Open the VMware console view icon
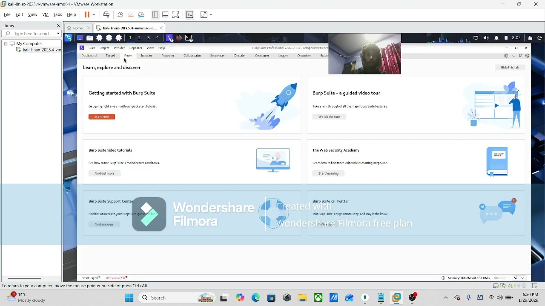This screenshot has height=306, width=545. 190,14
